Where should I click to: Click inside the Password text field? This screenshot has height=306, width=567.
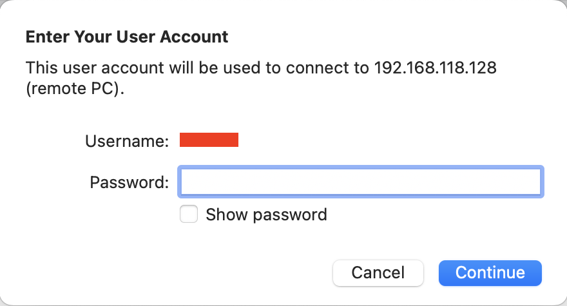(361, 182)
